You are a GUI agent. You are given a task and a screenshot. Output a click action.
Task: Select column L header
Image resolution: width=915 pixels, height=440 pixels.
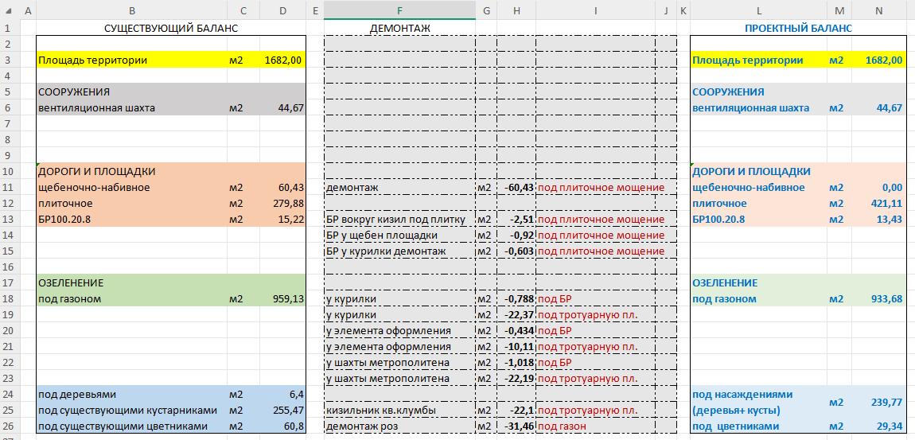[758, 10]
